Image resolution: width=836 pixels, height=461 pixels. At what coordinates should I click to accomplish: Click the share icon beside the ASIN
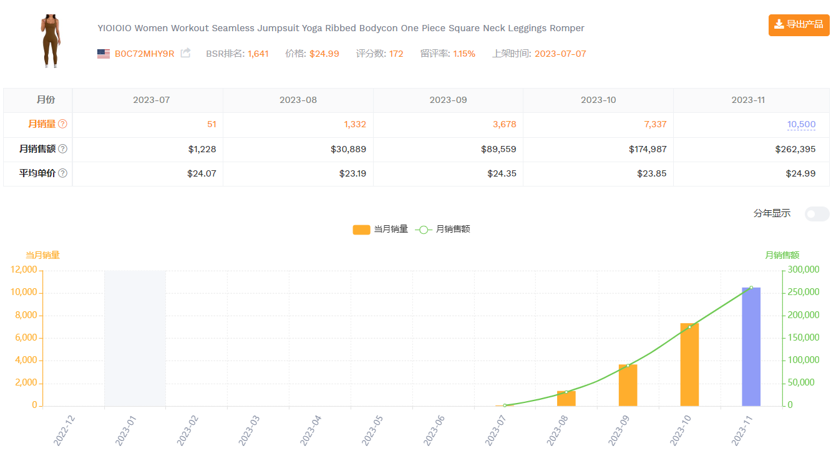185,54
